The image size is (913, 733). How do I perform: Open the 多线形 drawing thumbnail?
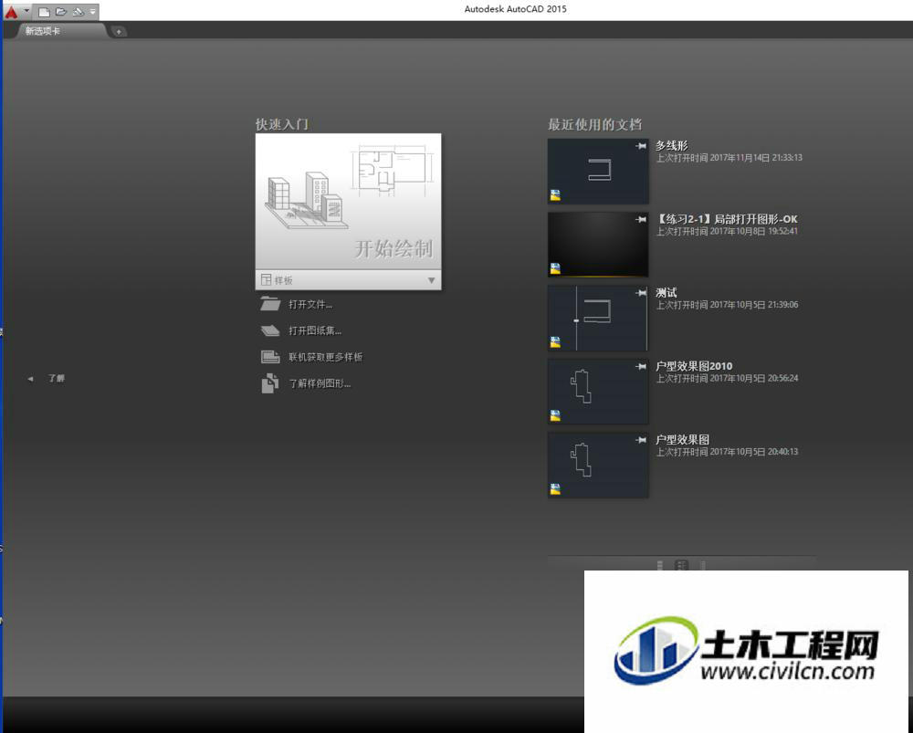[598, 172]
